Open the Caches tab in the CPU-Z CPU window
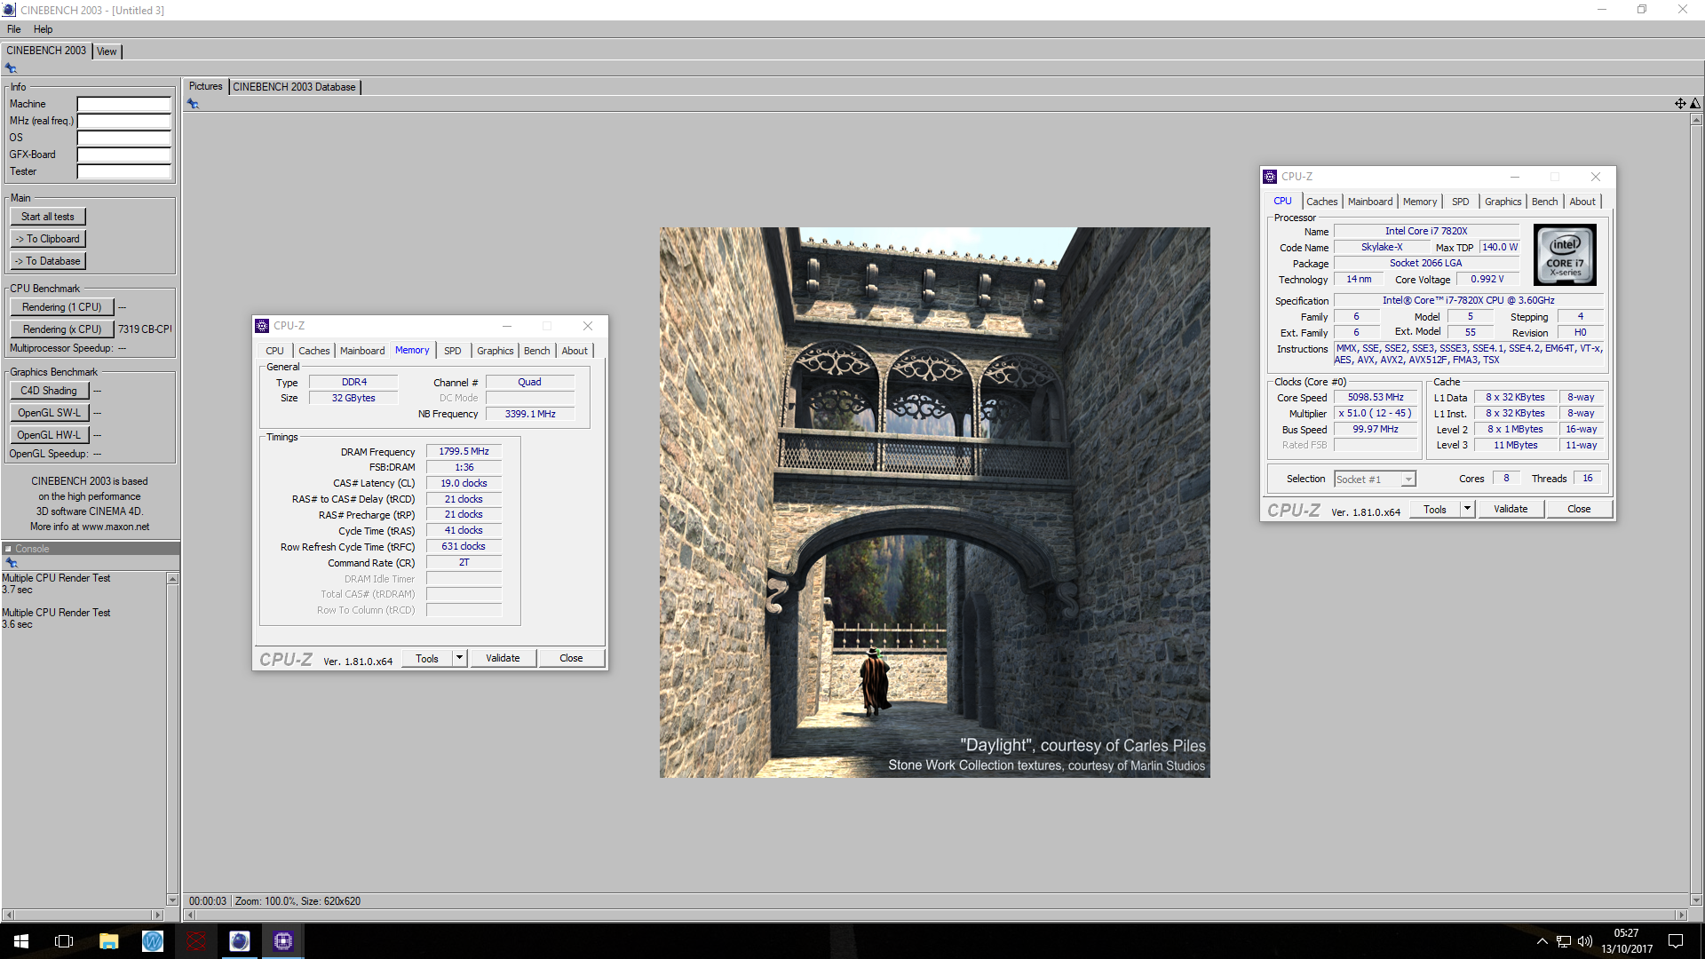The height and width of the screenshot is (959, 1705). pyautogui.click(x=1322, y=202)
